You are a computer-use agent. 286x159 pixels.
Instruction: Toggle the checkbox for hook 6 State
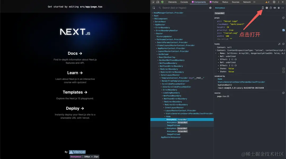click(x=283, y=69)
